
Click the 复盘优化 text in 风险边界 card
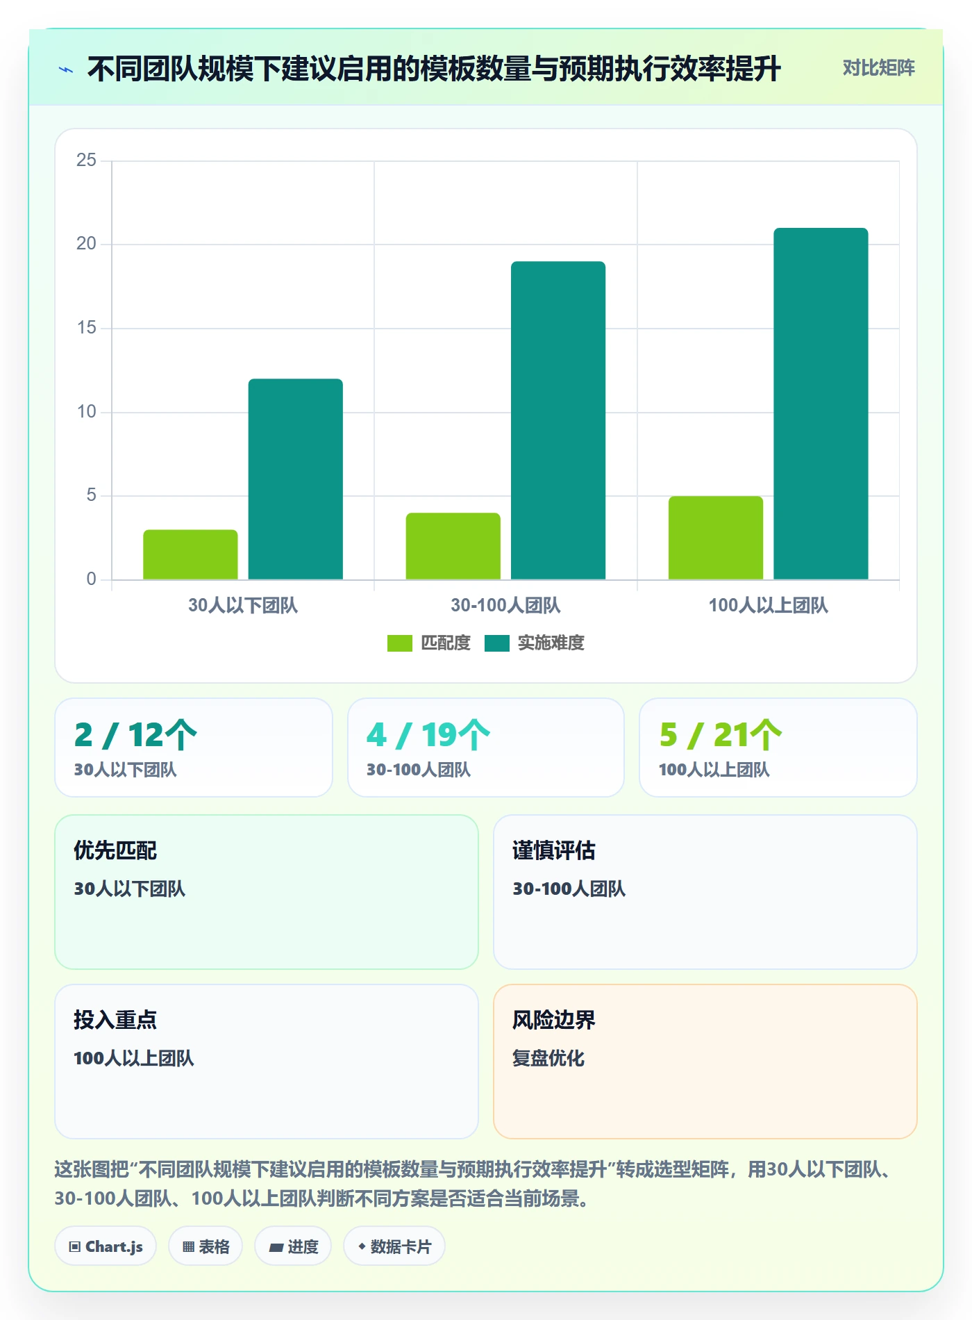pyautogui.click(x=548, y=1059)
